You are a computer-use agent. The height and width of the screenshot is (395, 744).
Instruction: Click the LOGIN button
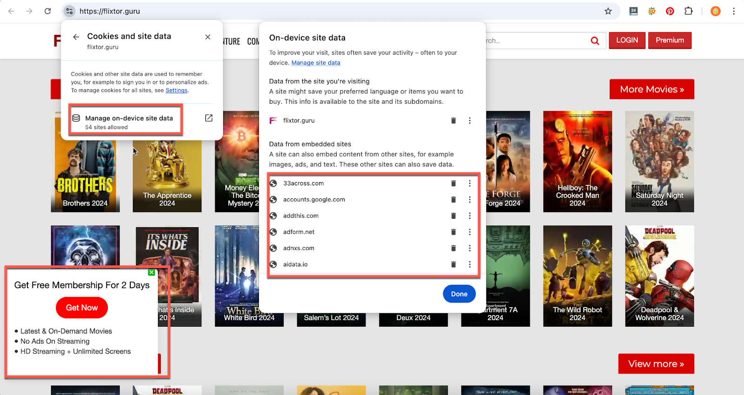pyautogui.click(x=627, y=40)
